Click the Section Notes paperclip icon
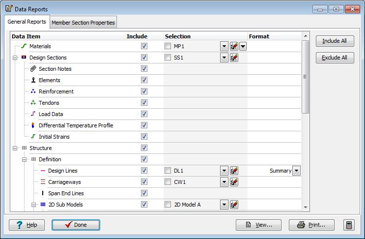Viewport: 365px width, 239px height. (x=33, y=69)
